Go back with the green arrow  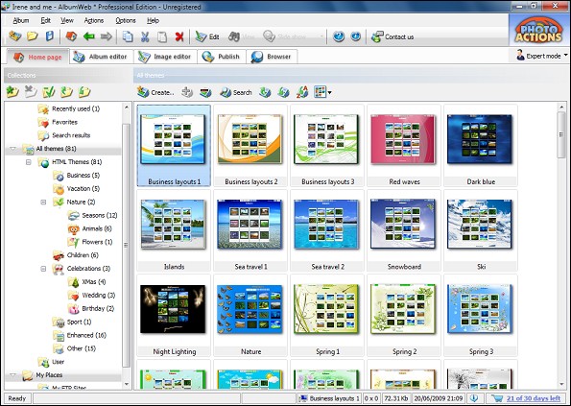pyautogui.click(x=89, y=36)
